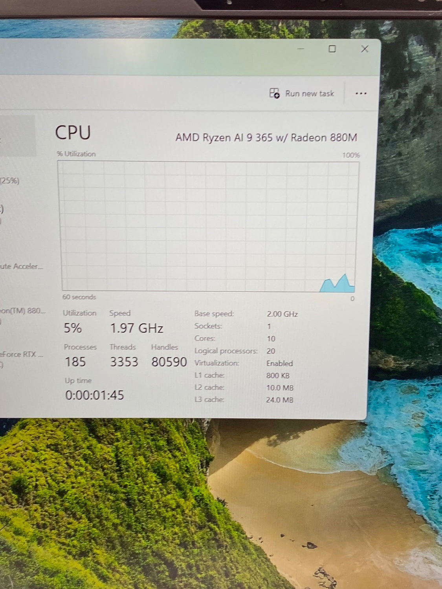
Task: Click the CPU heading title
Action: [x=73, y=133]
